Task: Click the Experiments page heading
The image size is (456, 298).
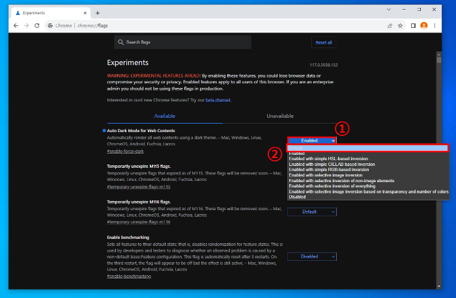Action: coord(128,62)
